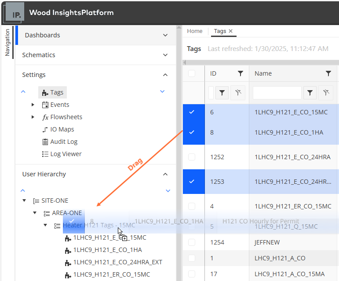The width and height of the screenshot is (339, 281).
Task: Check row with ID 4
Action: [192, 206]
